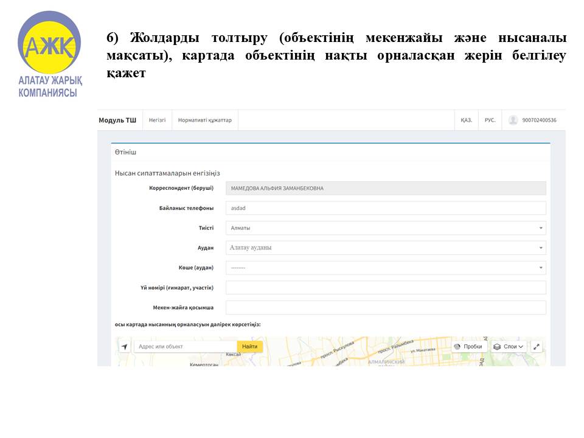Screen dimensions: 584x438
Task: Expand the map to fullscreen
Action: (536, 347)
